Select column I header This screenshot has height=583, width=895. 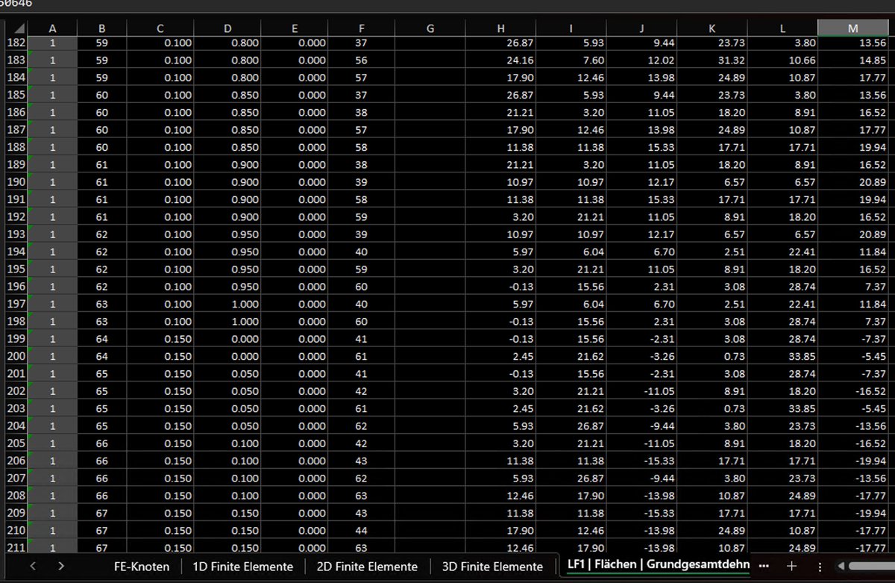pyautogui.click(x=571, y=28)
